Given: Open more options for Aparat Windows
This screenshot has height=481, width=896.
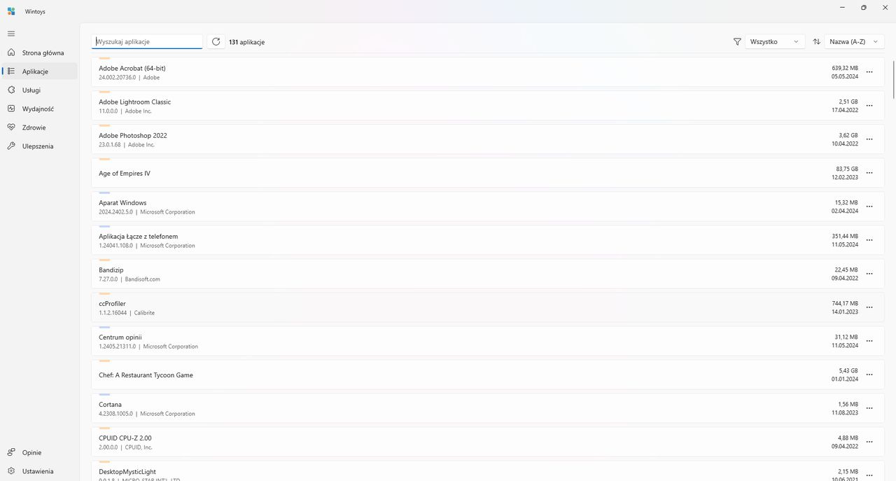Looking at the screenshot, I should (869, 207).
